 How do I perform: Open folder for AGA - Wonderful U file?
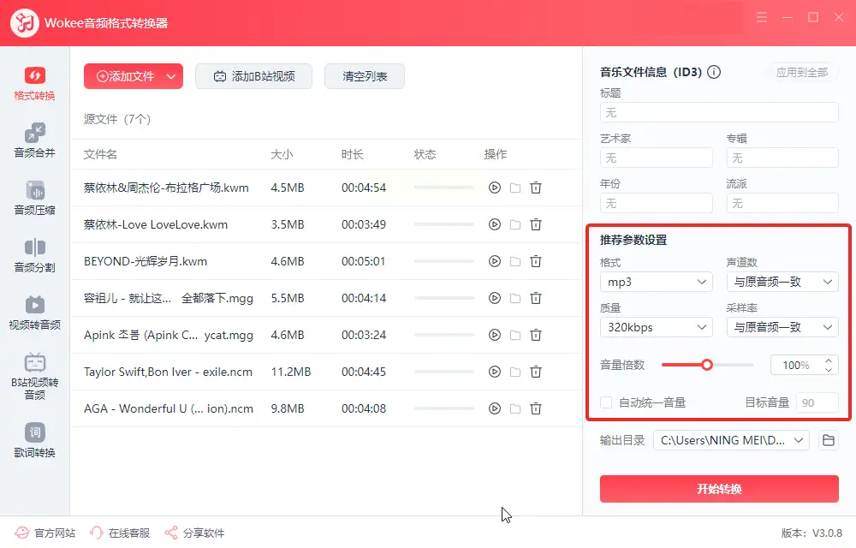point(514,408)
